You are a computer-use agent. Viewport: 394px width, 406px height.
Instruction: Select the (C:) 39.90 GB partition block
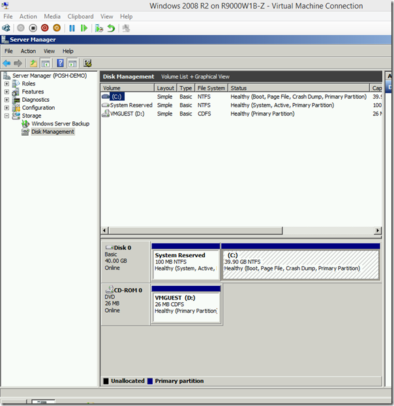coord(301,262)
